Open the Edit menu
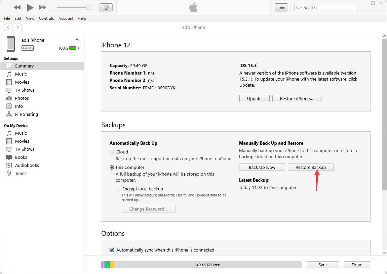The height and width of the screenshot is (274, 387). [x=18, y=18]
